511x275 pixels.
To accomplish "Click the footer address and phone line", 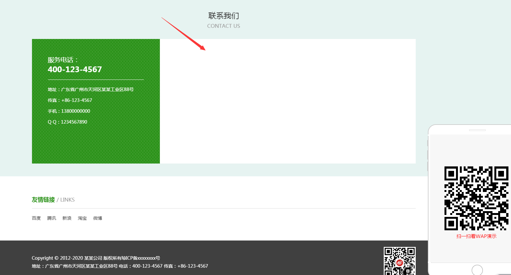I will tap(120, 266).
